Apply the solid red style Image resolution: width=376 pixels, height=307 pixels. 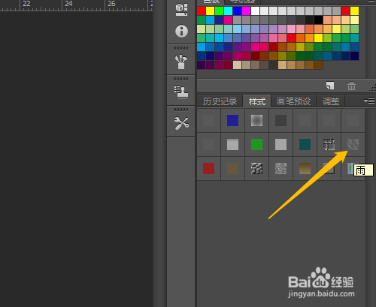pos(208,168)
